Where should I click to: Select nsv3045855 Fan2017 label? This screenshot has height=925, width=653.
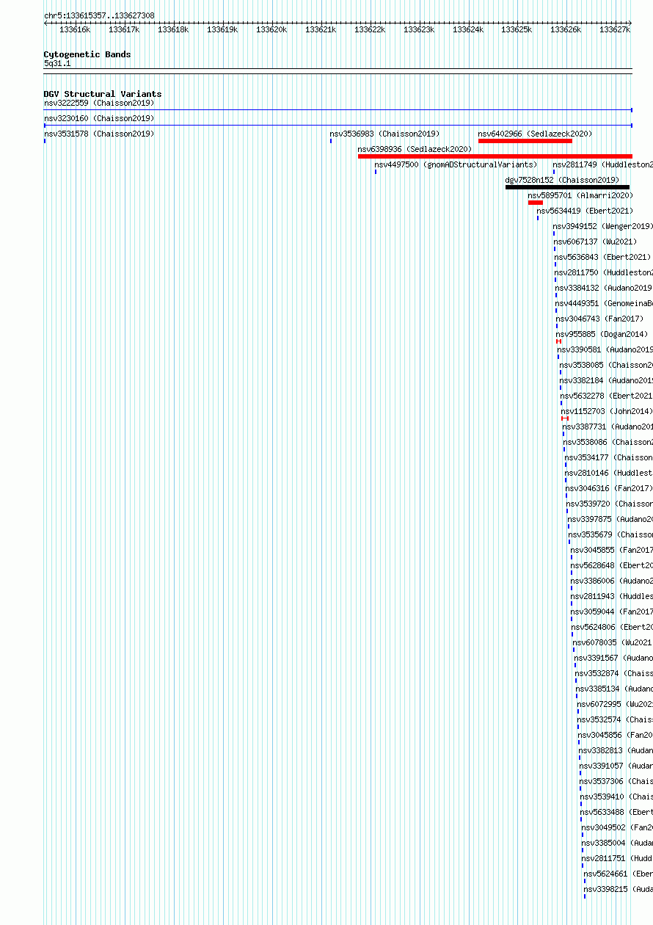pyautogui.click(x=611, y=550)
